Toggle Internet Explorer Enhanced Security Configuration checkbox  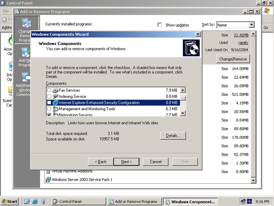(49, 103)
